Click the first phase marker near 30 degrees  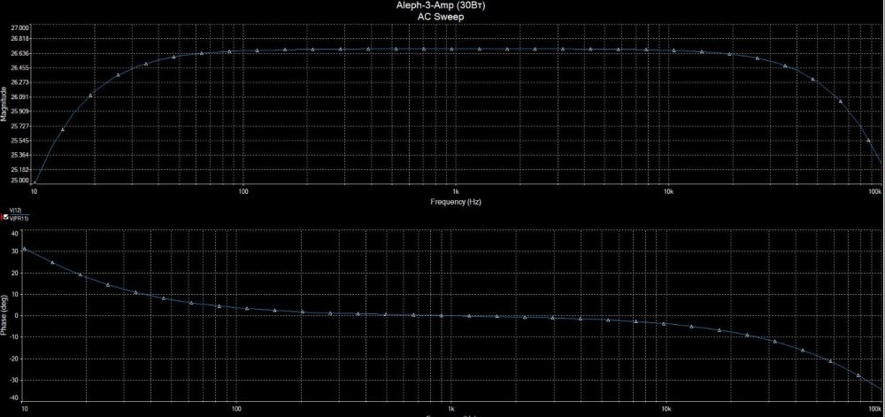coord(25,250)
